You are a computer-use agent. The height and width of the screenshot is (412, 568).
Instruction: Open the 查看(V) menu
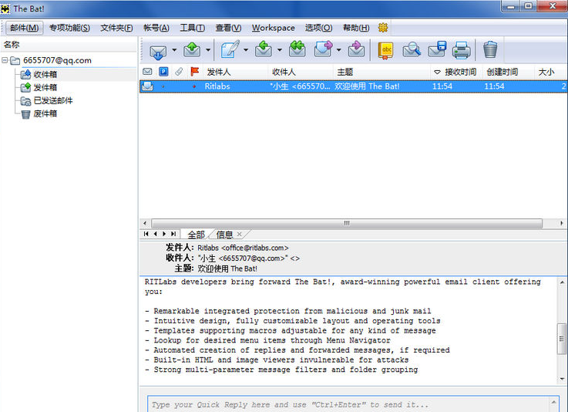(x=228, y=28)
